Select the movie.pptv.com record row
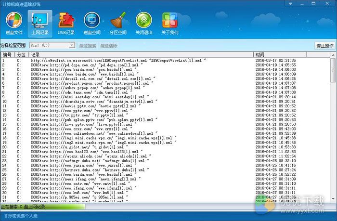337x221 pixels. click(165, 106)
